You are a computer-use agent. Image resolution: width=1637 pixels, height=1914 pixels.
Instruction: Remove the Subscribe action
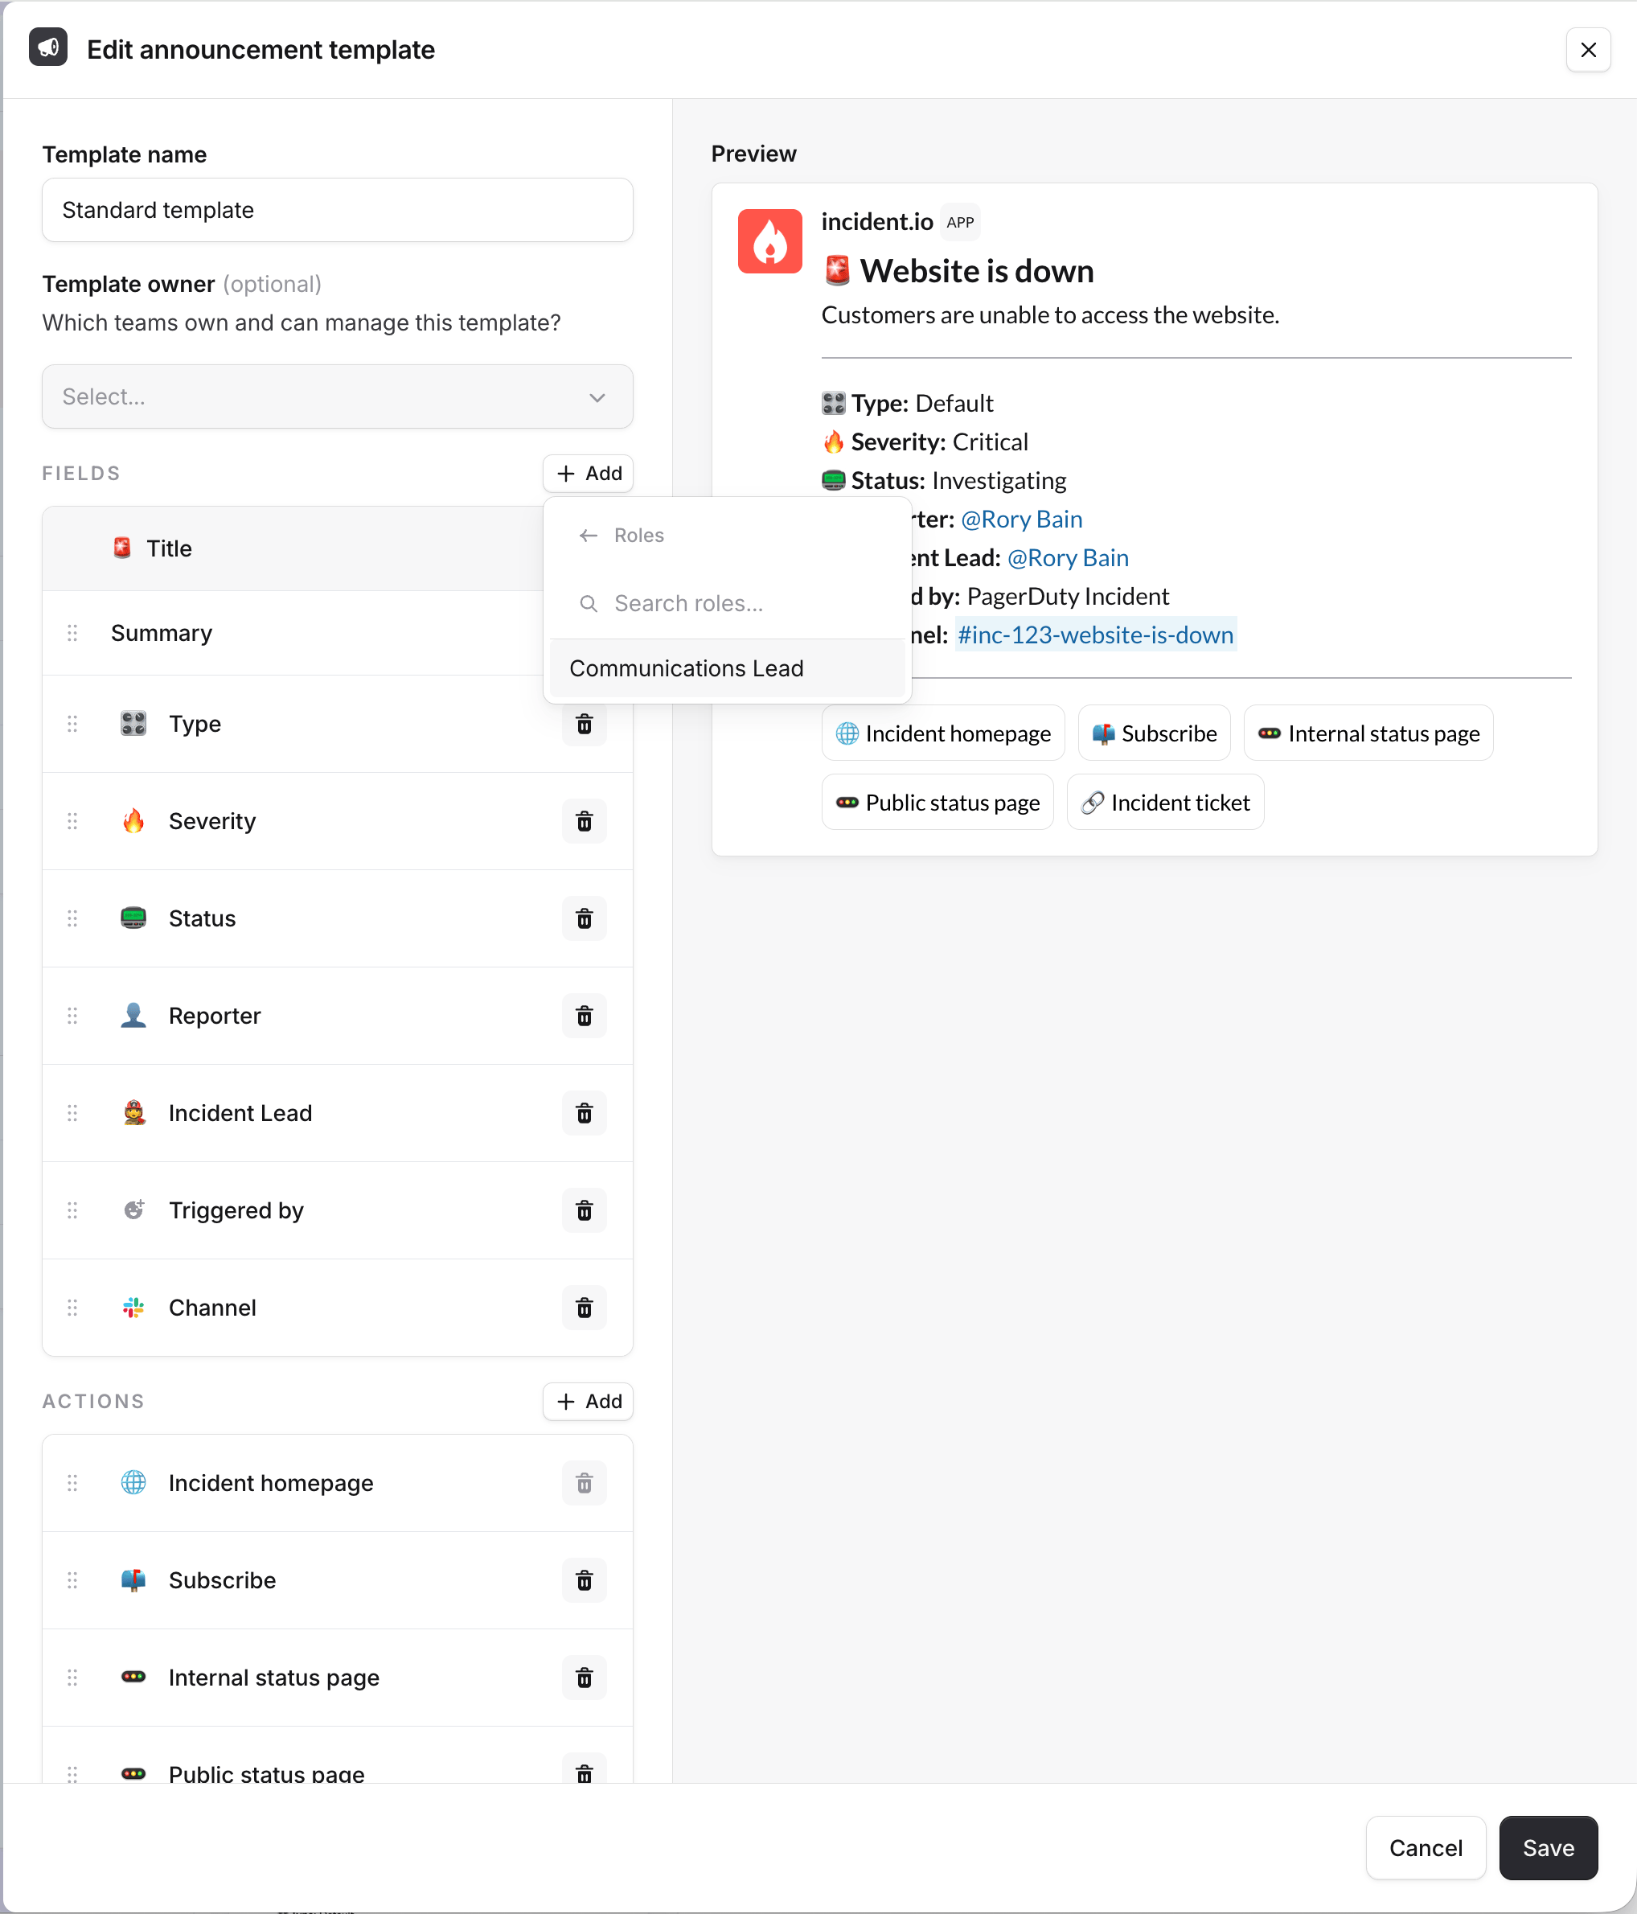[x=585, y=1580]
